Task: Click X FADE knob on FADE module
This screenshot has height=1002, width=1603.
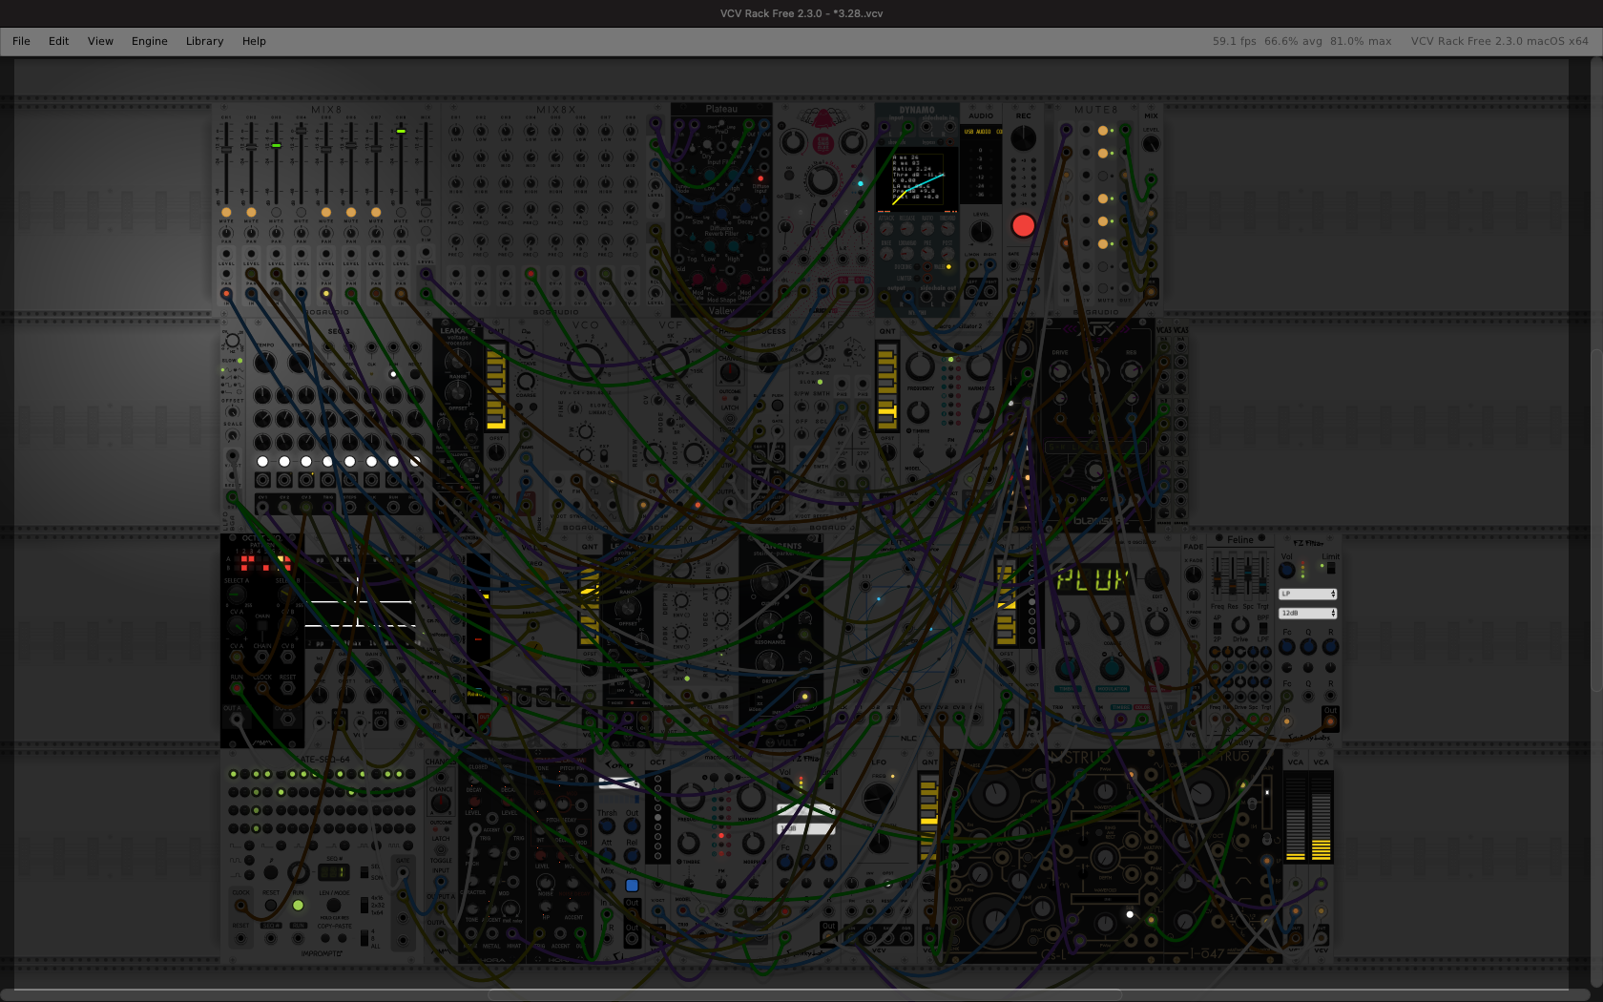Action: point(1193,574)
